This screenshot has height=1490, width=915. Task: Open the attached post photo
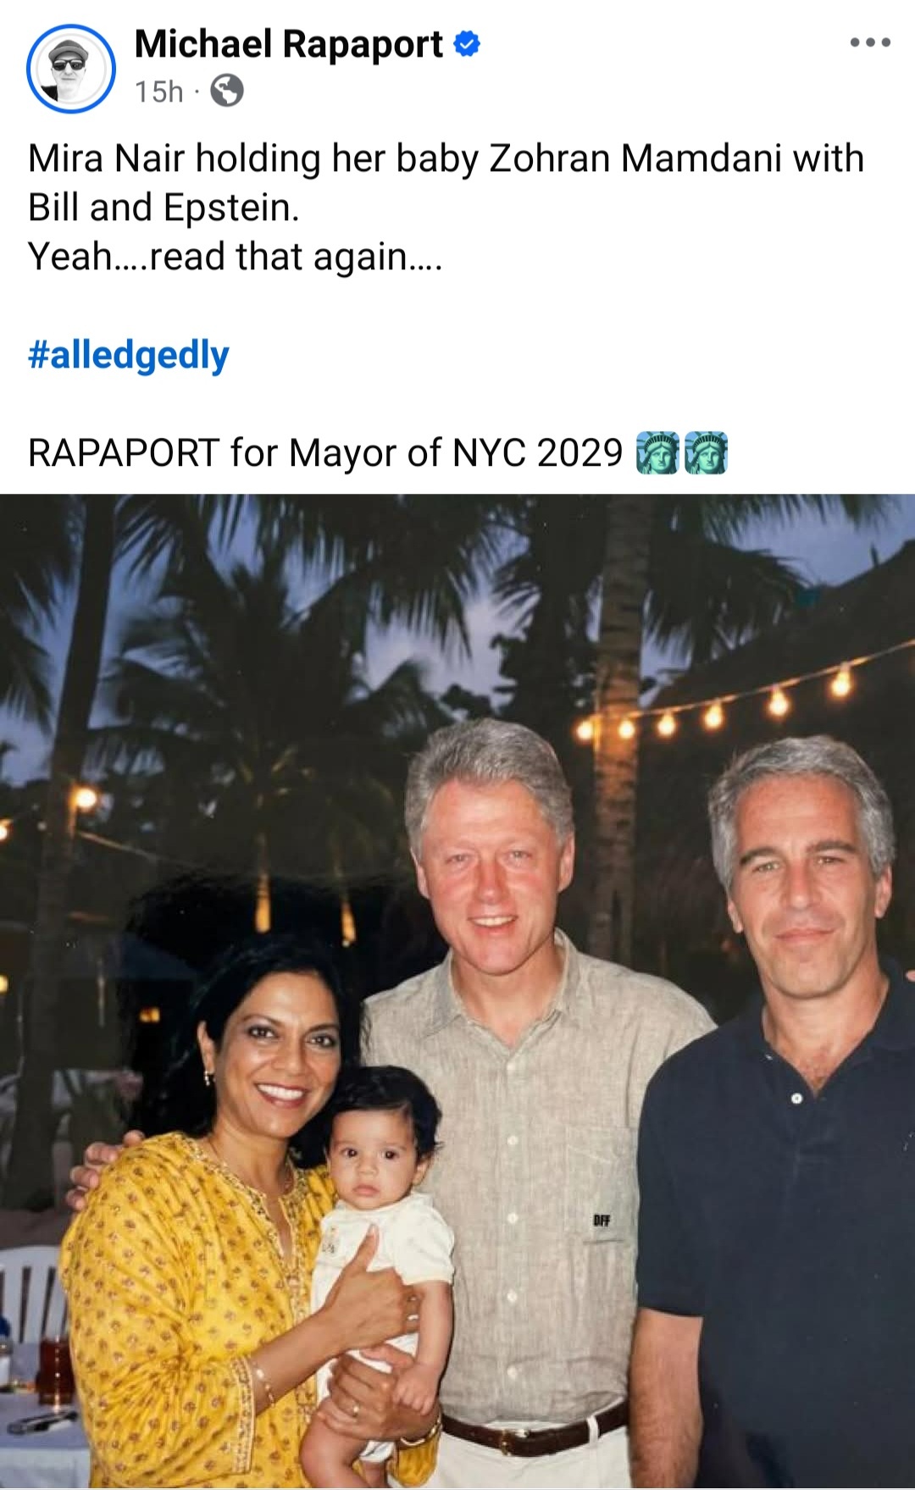pos(457,991)
